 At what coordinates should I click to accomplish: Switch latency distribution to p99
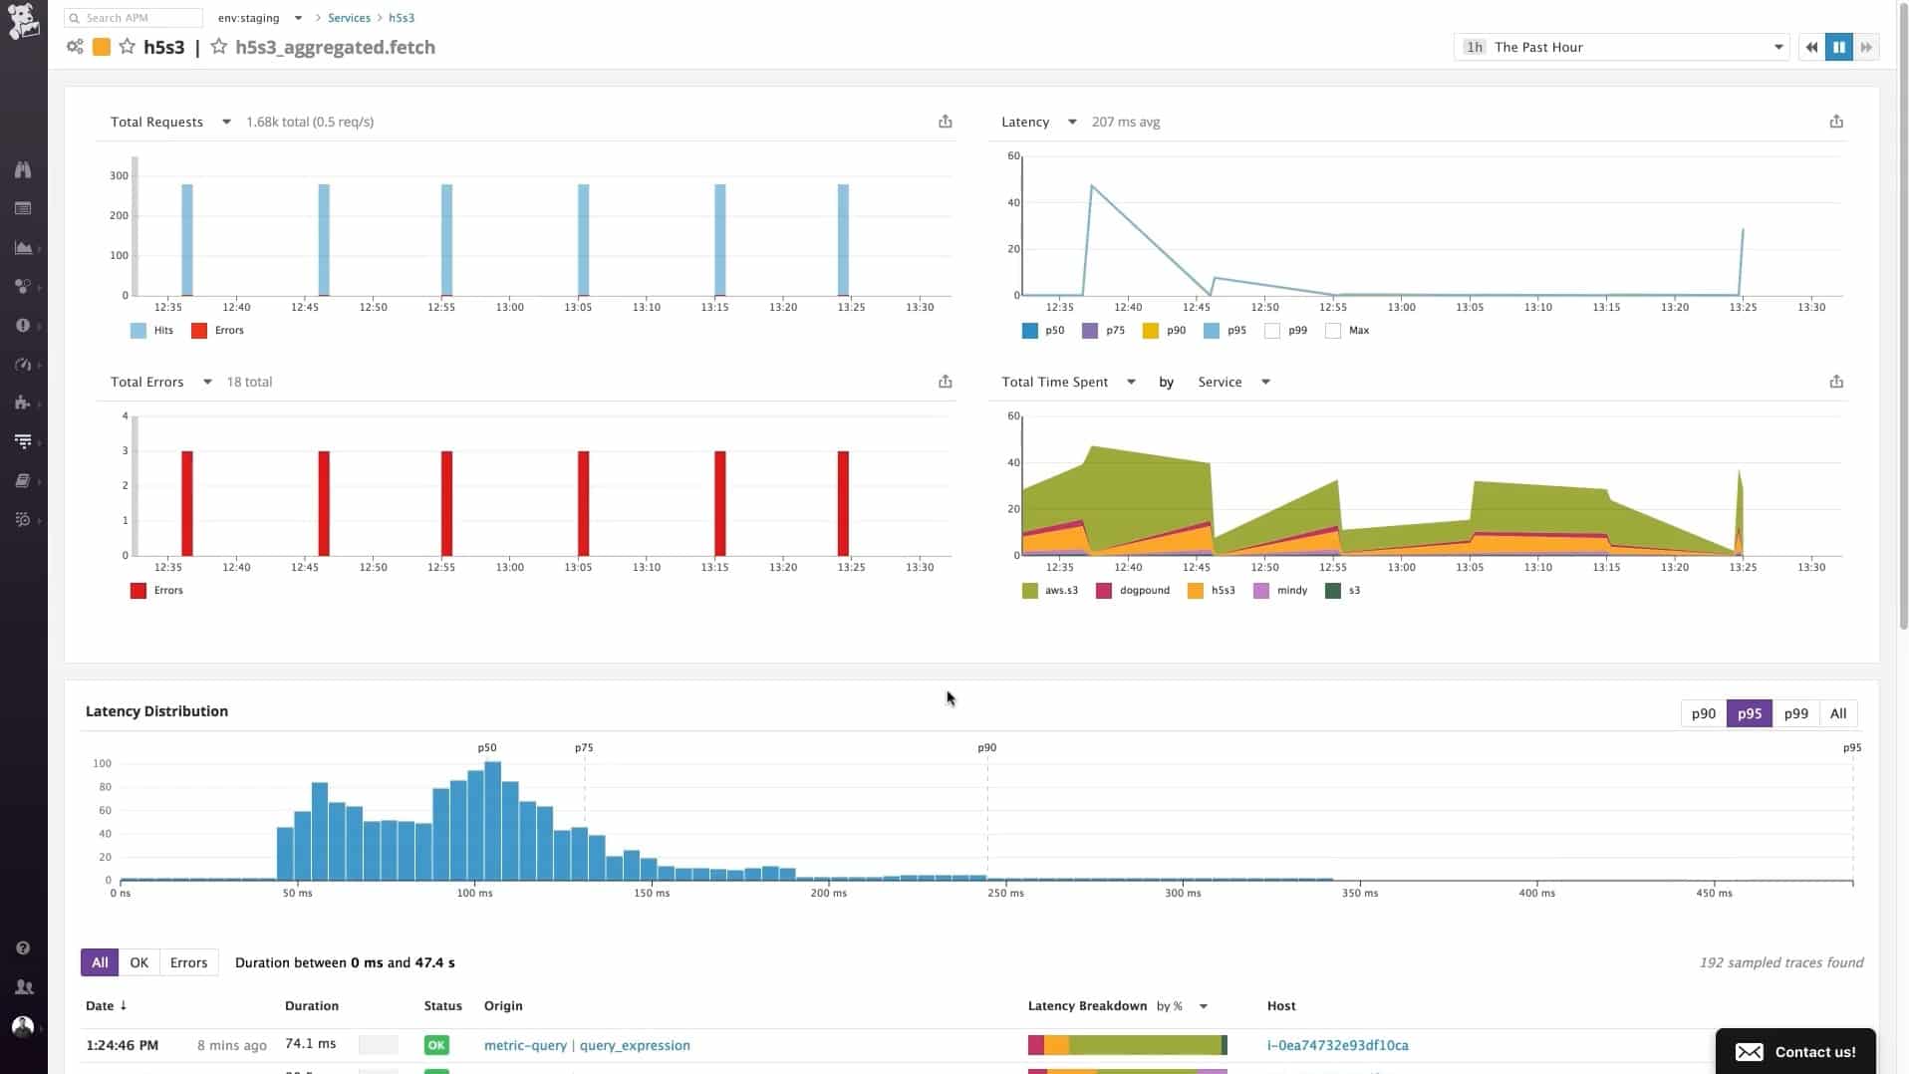pyautogui.click(x=1795, y=713)
